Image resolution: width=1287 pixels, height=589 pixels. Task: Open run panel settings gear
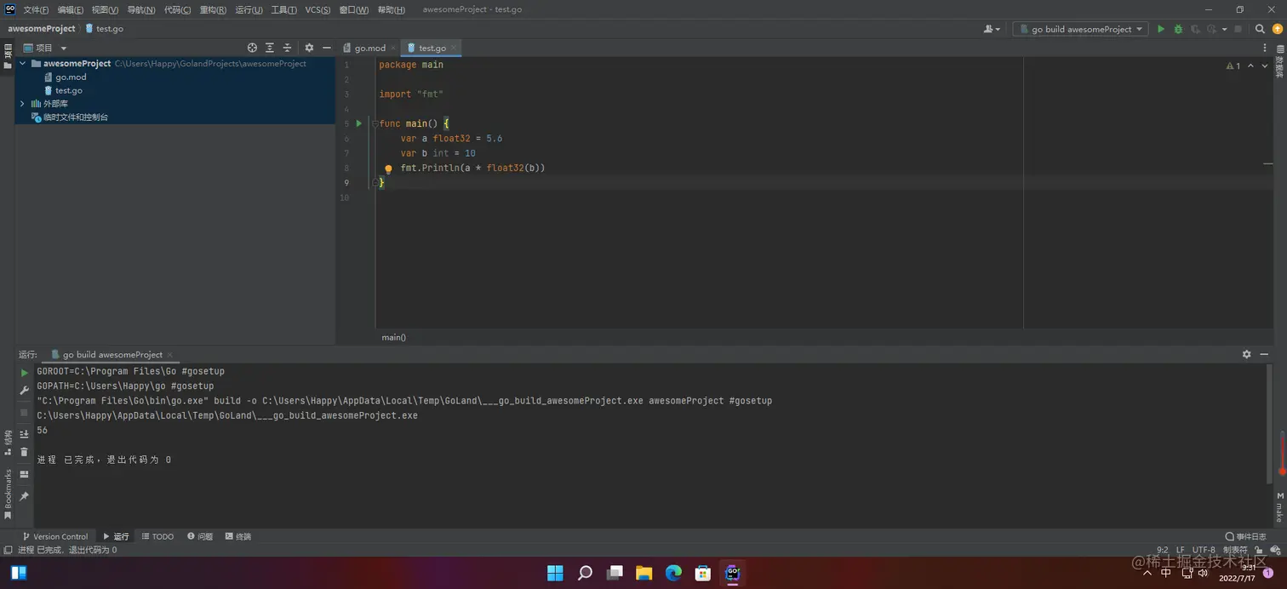click(x=1246, y=354)
